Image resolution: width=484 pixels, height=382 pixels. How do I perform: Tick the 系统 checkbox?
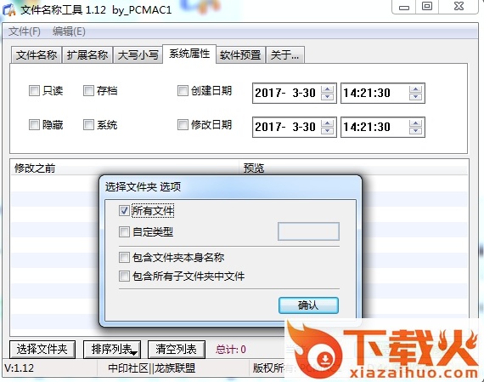point(88,125)
